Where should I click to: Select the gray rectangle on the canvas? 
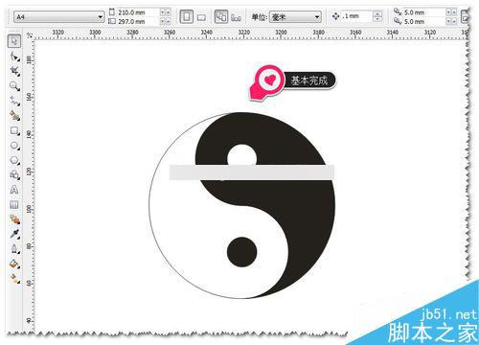(x=252, y=172)
